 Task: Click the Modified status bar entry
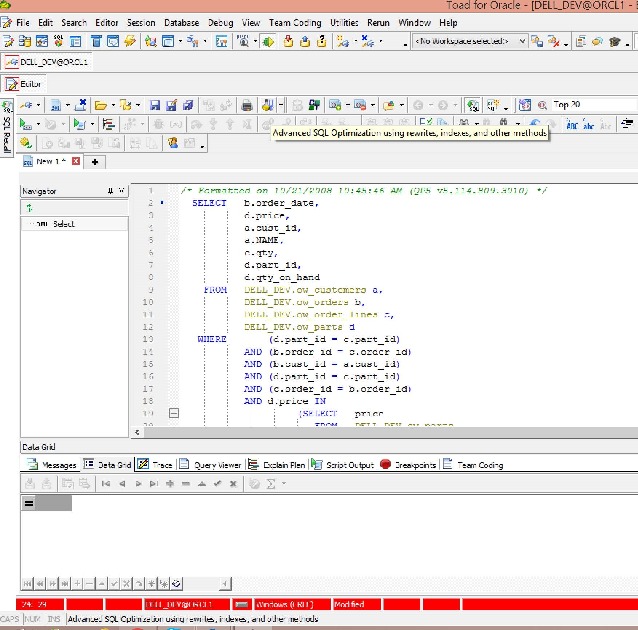click(357, 604)
